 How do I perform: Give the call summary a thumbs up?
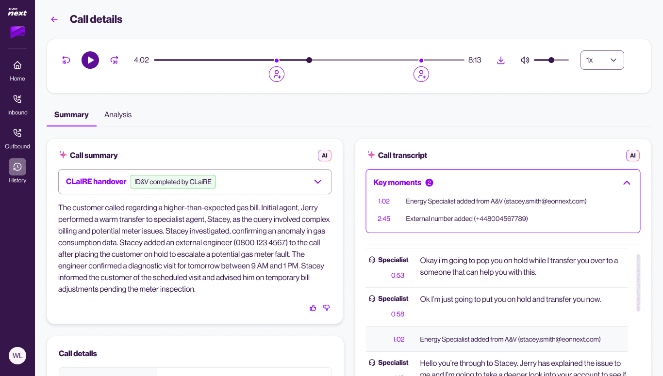[x=313, y=308]
